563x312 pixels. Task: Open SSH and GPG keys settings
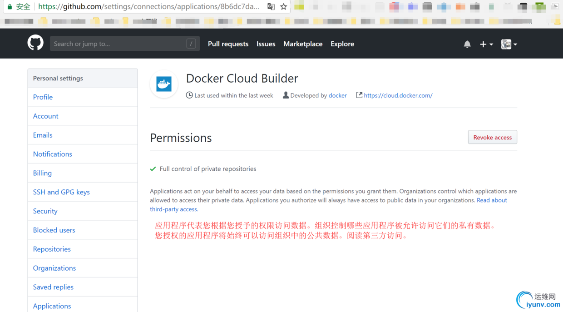(83, 192)
